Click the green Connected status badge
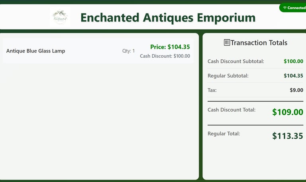This screenshot has width=306, height=182. click(294, 8)
